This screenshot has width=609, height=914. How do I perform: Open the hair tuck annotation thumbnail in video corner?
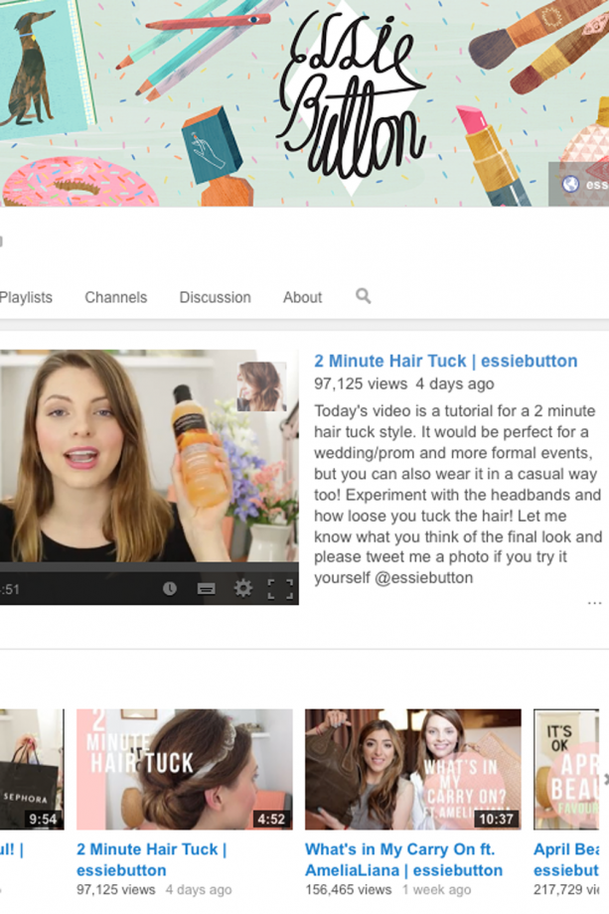[261, 386]
